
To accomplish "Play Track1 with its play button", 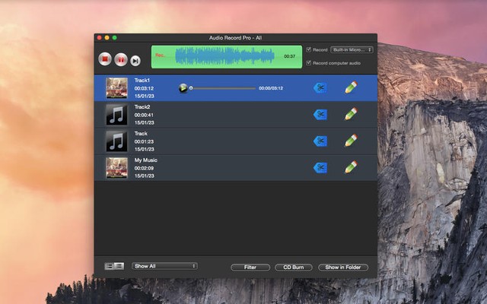I will 183,88.
